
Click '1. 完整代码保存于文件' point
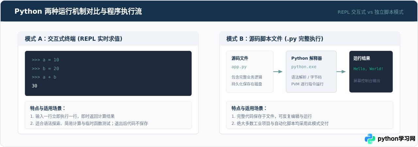[x=272, y=116]
